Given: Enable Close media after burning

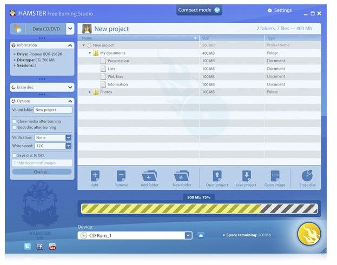Looking at the screenshot, I should pyautogui.click(x=14, y=121).
